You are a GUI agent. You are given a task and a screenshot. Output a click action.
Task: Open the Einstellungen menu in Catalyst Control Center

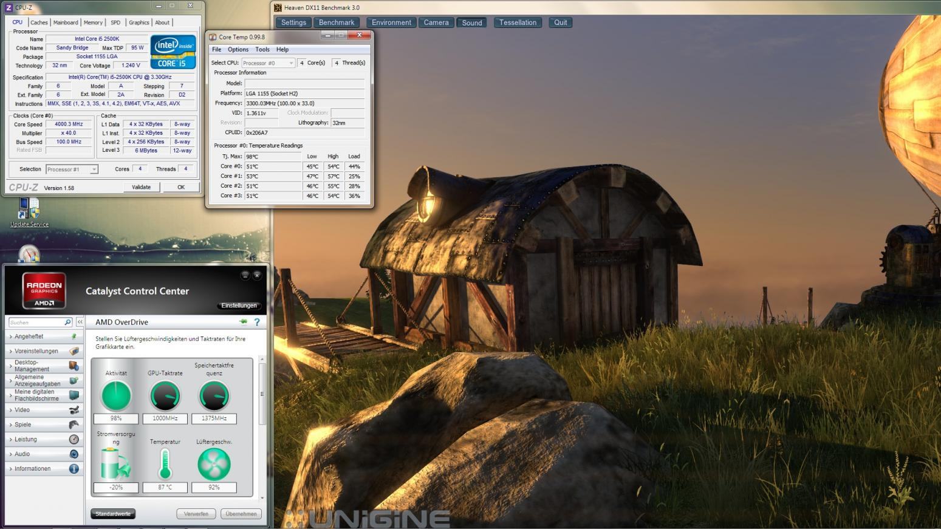pyautogui.click(x=239, y=305)
